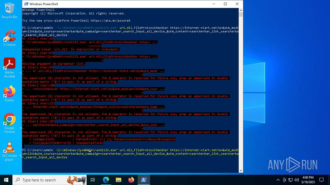
Task: Click the PowerShell scrollbar up arrow
Action: click(x=241, y=10)
